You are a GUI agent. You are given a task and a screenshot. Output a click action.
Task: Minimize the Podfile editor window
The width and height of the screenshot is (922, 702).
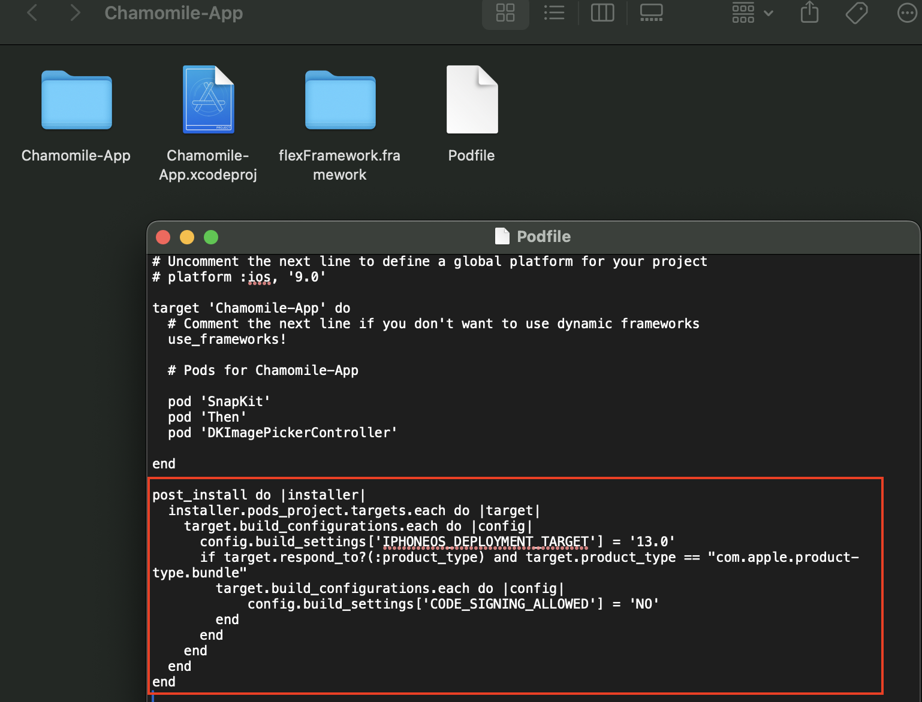pyautogui.click(x=187, y=237)
